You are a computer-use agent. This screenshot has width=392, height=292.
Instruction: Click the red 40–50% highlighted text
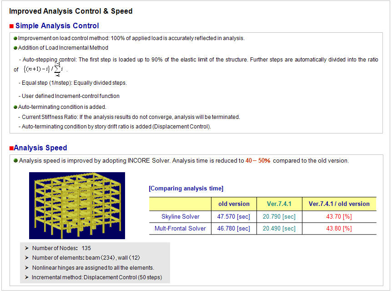pos(258,161)
